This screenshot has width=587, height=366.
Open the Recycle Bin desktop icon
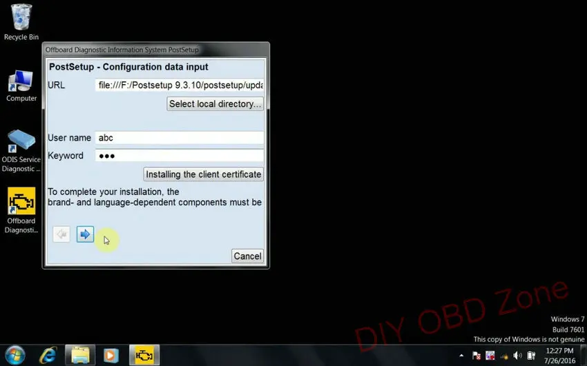pos(21,21)
